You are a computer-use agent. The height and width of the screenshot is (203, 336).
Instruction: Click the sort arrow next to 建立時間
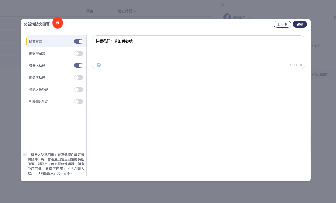coord(134,11)
